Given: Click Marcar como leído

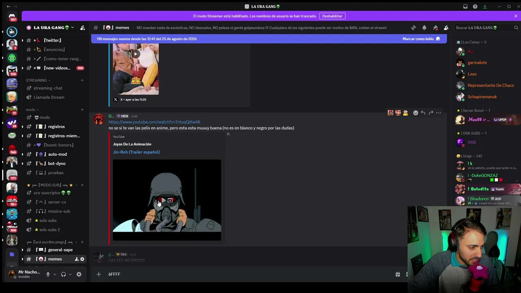Looking at the screenshot, I should (421, 39).
